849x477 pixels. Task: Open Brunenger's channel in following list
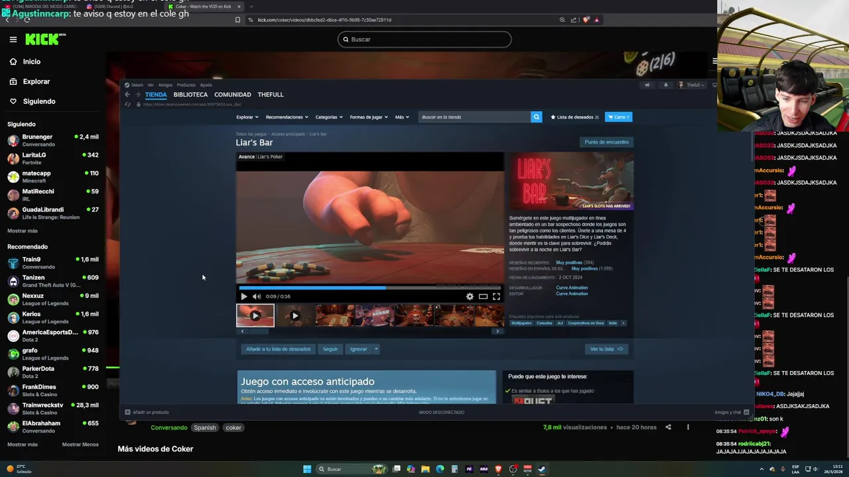pyautogui.click(x=53, y=140)
